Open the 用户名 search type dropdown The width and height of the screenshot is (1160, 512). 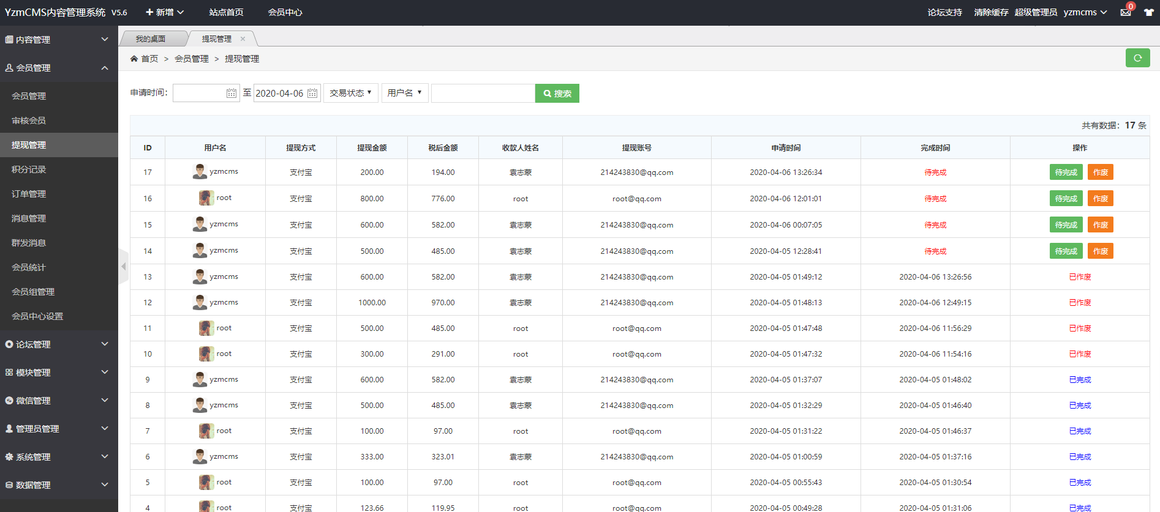point(405,93)
